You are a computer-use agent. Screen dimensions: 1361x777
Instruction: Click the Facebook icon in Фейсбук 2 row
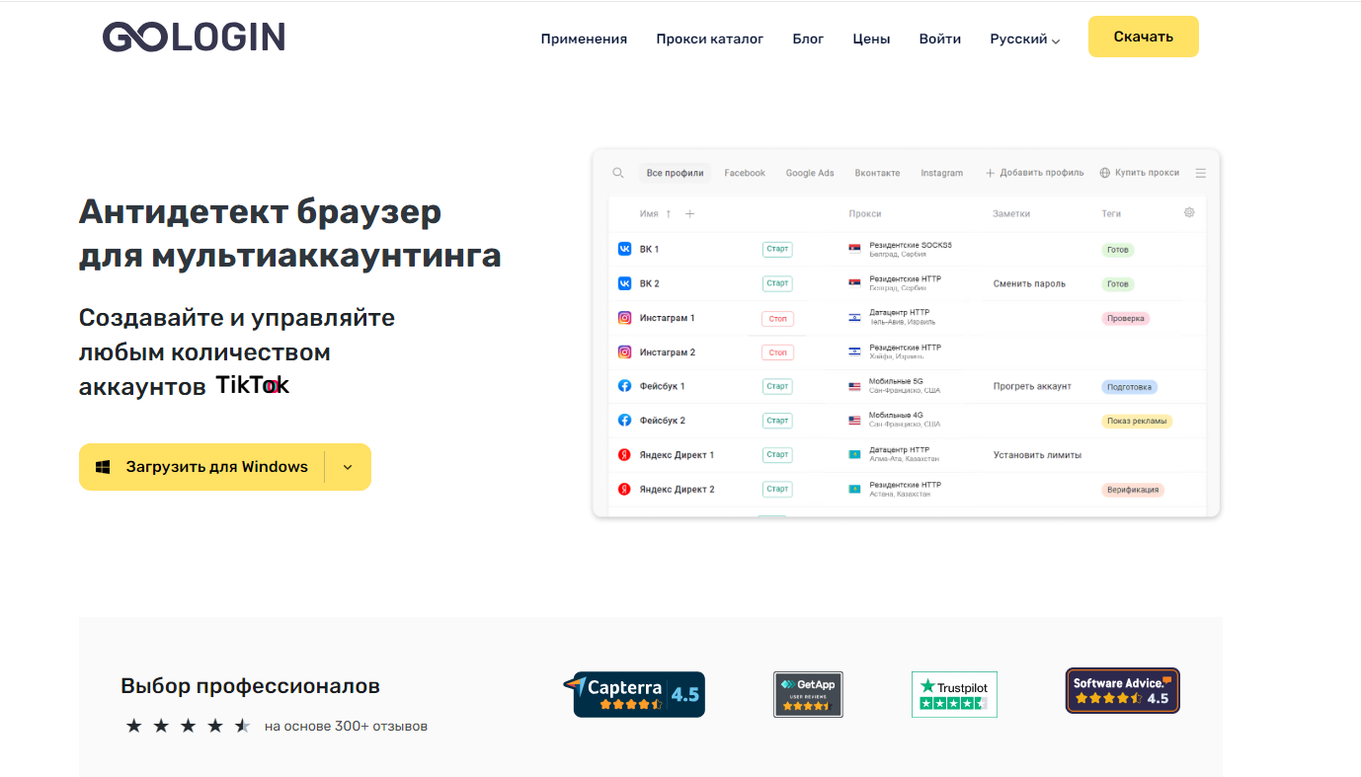pyautogui.click(x=624, y=421)
